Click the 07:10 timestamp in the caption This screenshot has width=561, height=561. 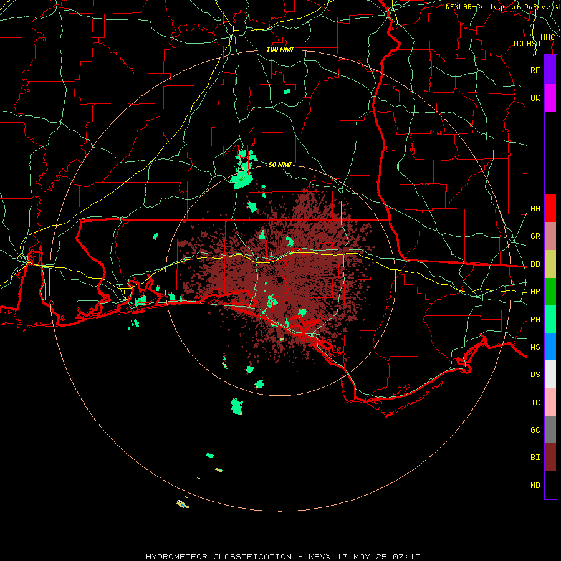pyautogui.click(x=406, y=557)
